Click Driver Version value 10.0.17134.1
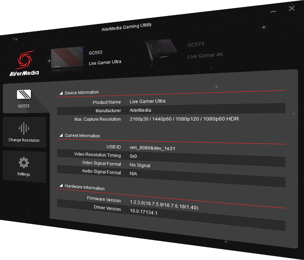Viewport: 304px width, 260px height. [x=144, y=212]
